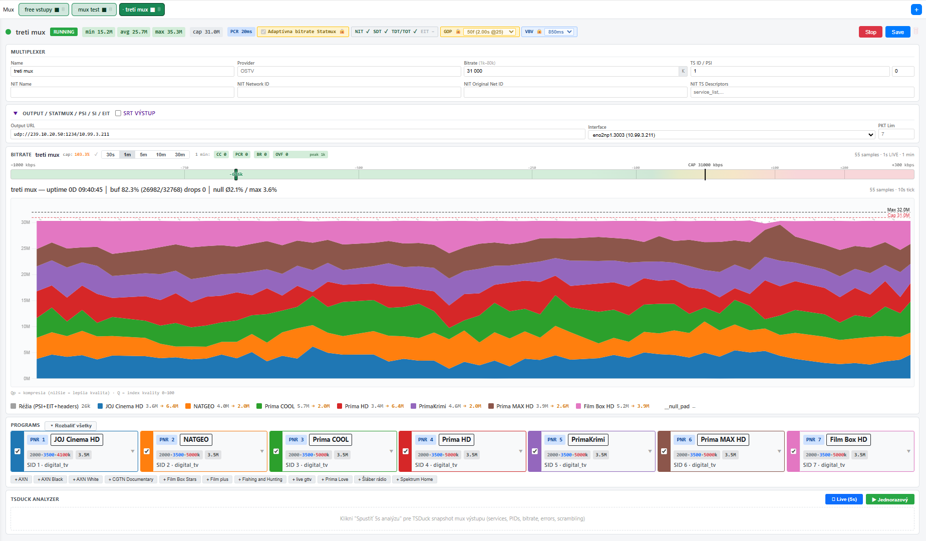926x541 pixels.
Task: Click the VBV lock icon
Action: click(x=539, y=32)
